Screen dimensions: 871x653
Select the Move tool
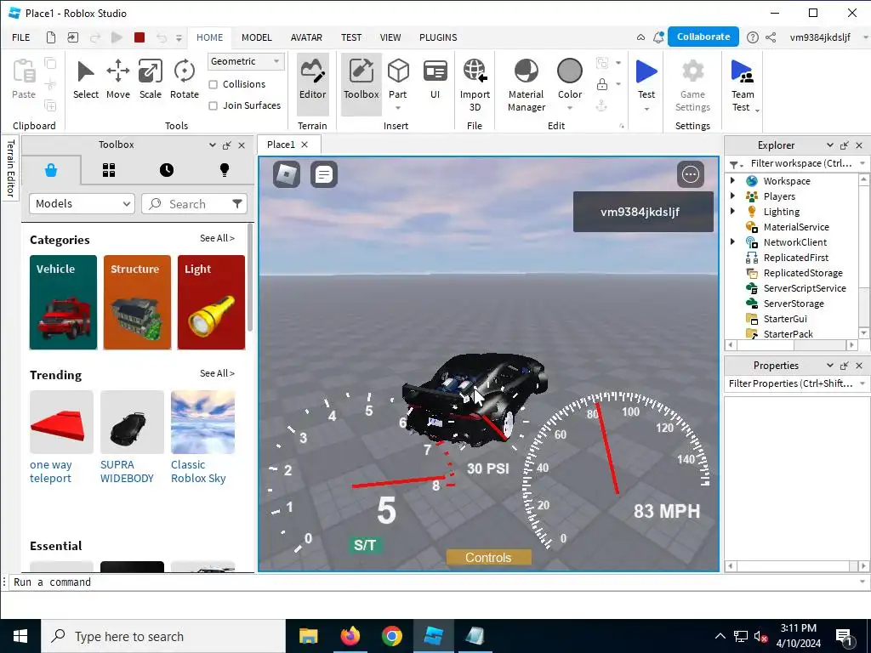[x=117, y=79]
